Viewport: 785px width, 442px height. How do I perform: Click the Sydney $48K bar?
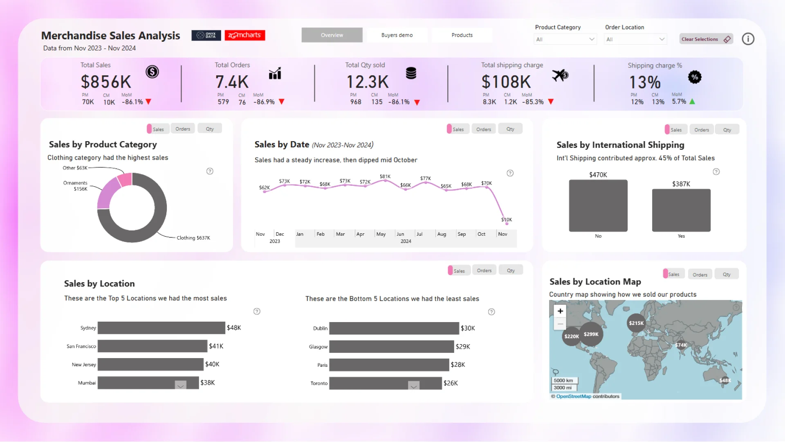point(161,328)
